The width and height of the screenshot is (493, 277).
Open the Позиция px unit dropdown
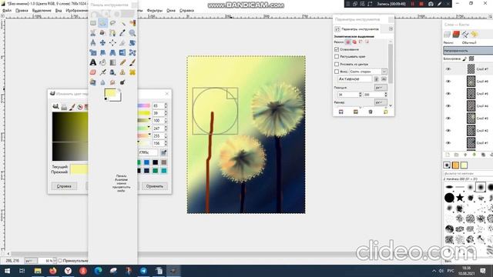tap(381, 87)
